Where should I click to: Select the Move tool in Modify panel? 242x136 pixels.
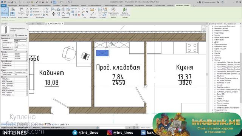(54, 14)
